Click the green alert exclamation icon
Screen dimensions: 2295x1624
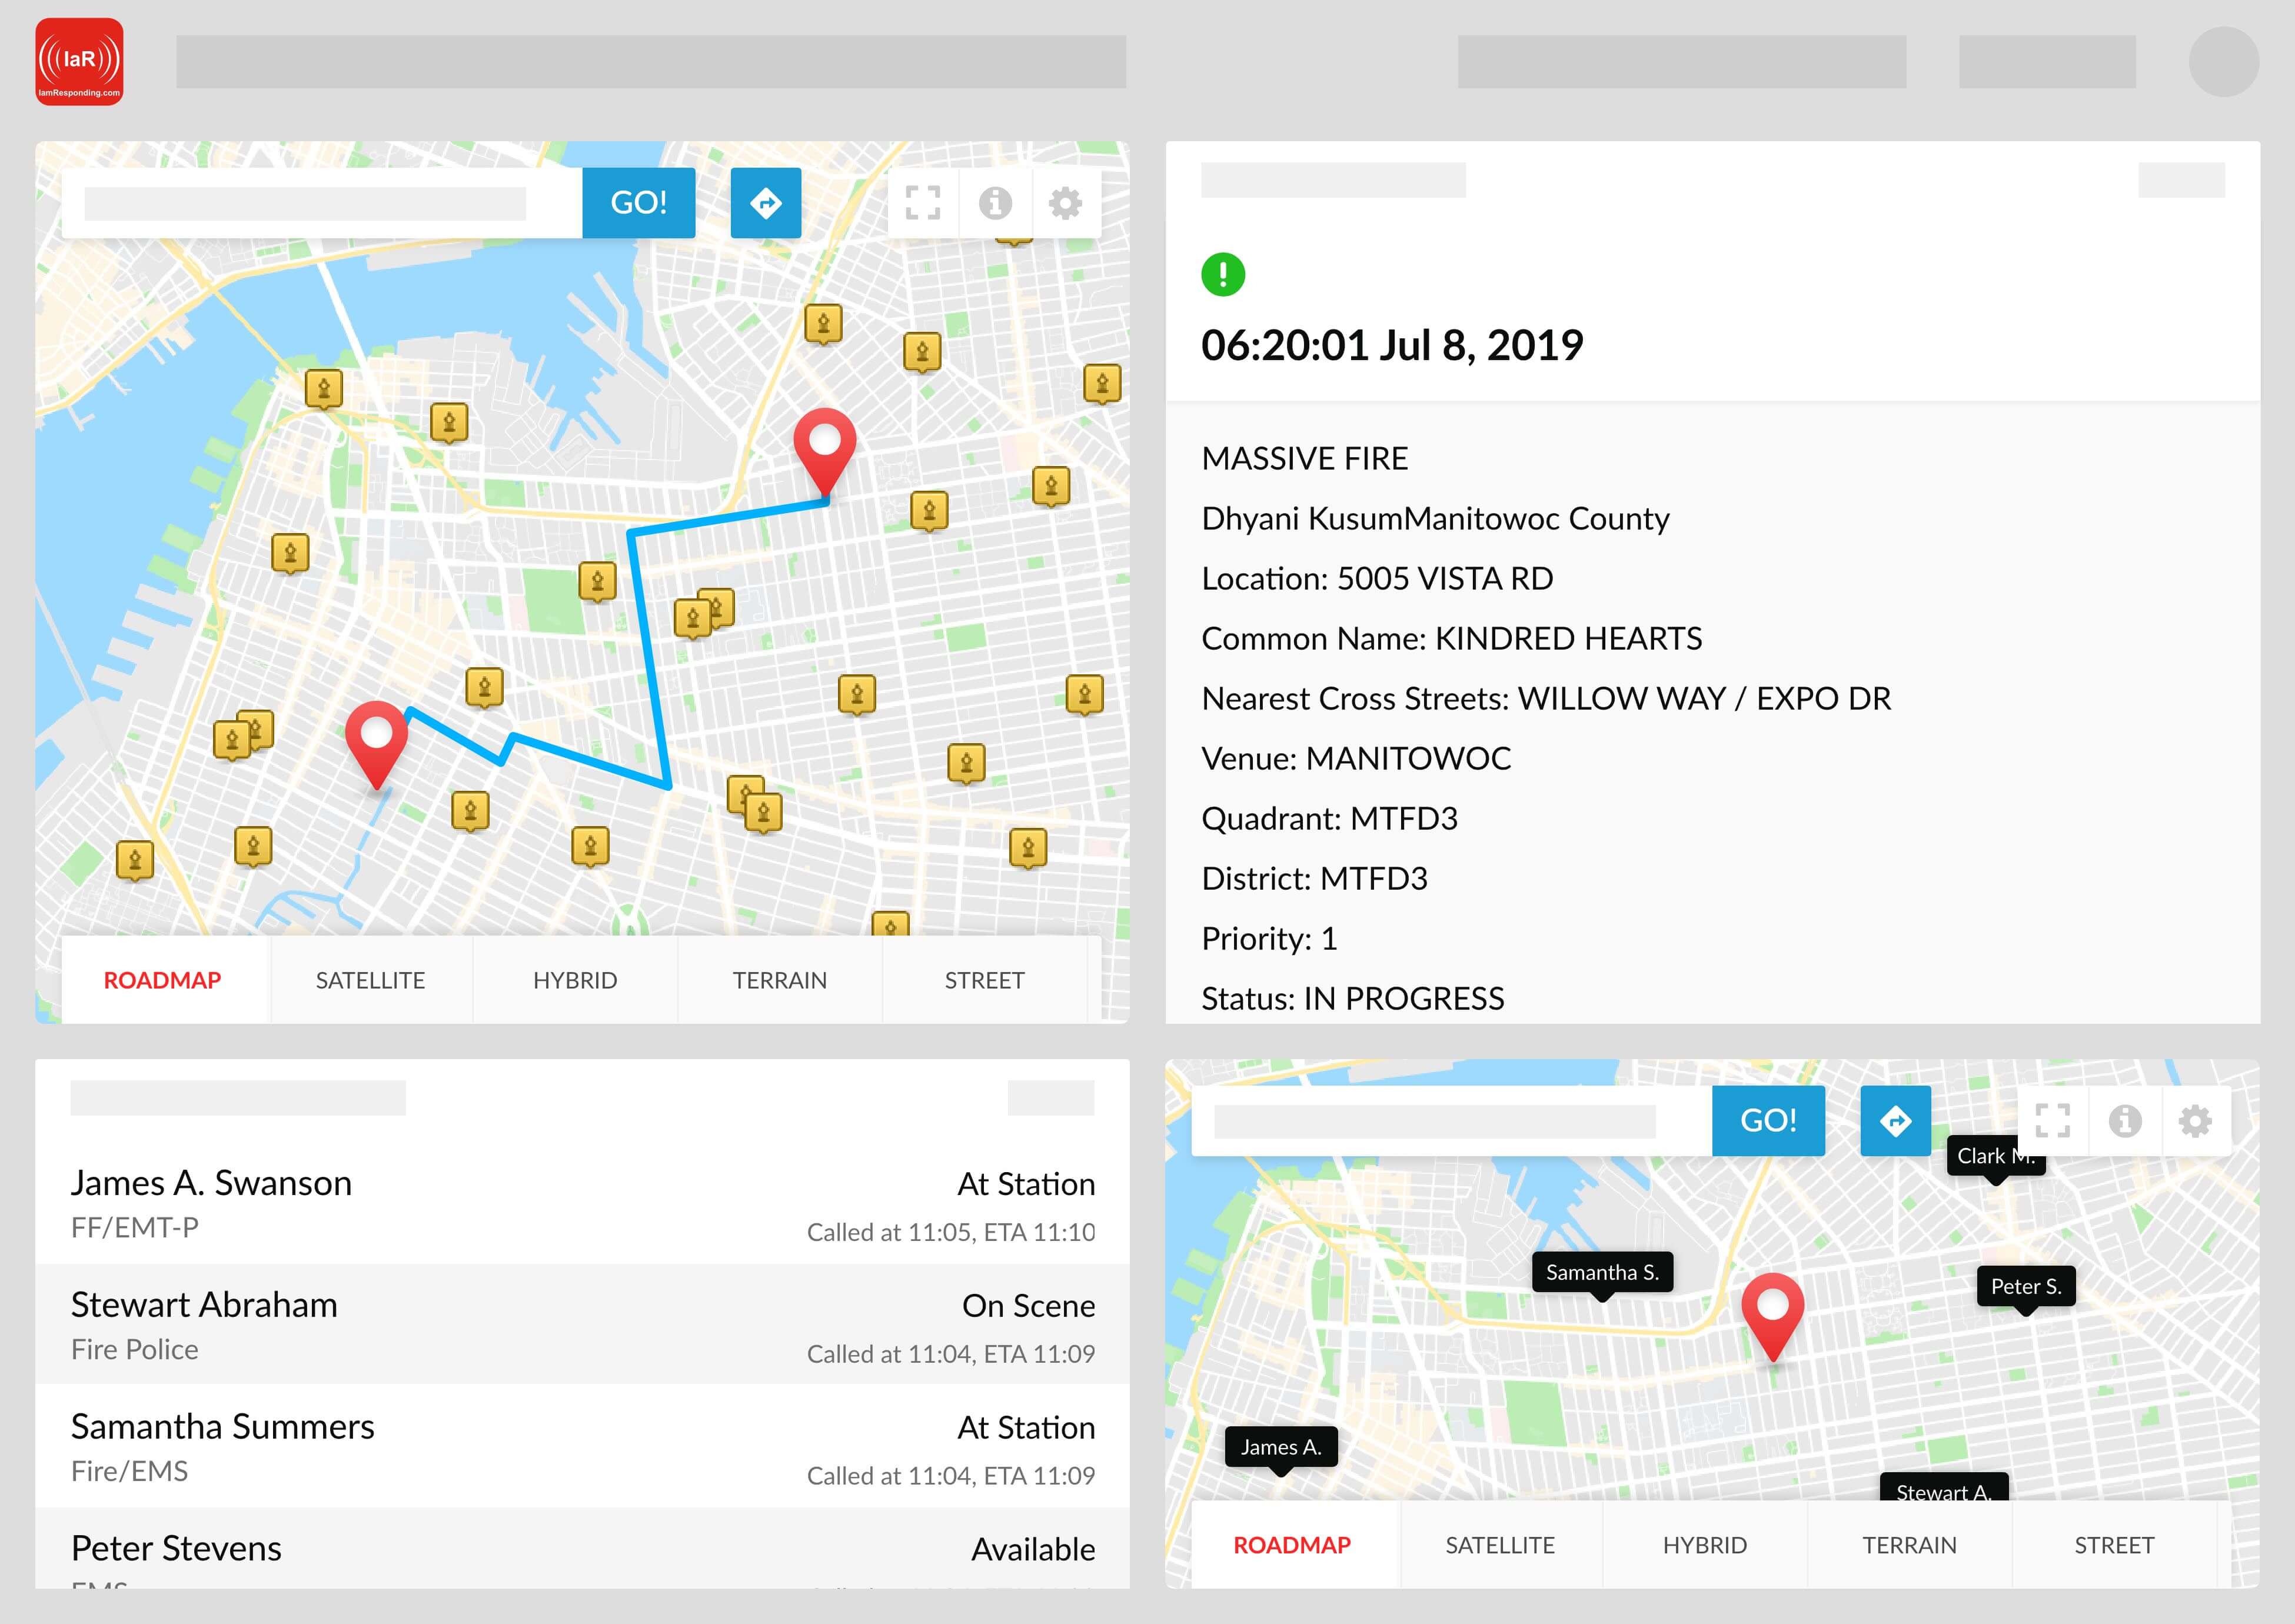pos(1222,274)
